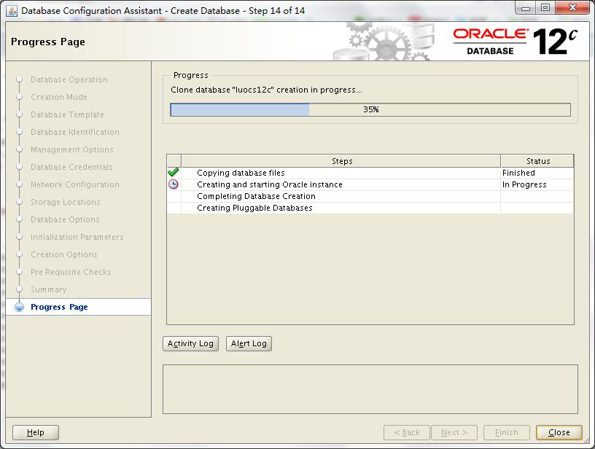Click the disabled Finish button
Image resolution: width=595 pixels, height=449 pixels.
click(507, 432)
